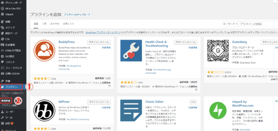The image size is (278, 131).
Task: Click the page icon beside 固定ページ
Action: (x=2, y=33)
